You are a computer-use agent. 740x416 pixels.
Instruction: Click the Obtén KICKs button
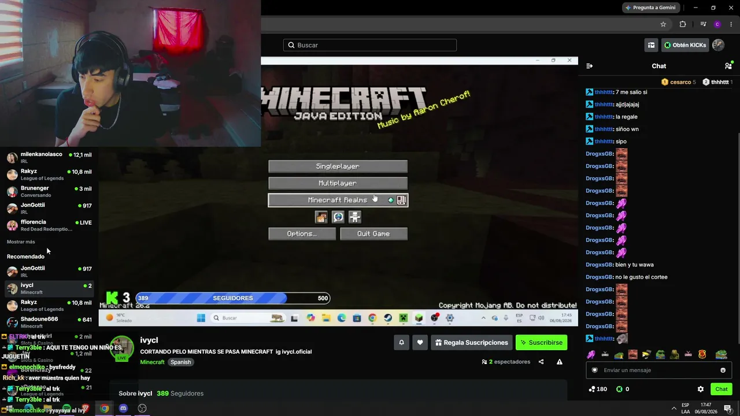685,45
